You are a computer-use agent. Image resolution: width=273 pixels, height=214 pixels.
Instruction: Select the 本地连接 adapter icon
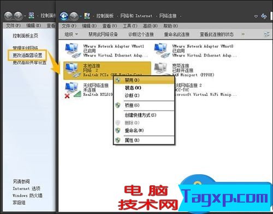73,70
